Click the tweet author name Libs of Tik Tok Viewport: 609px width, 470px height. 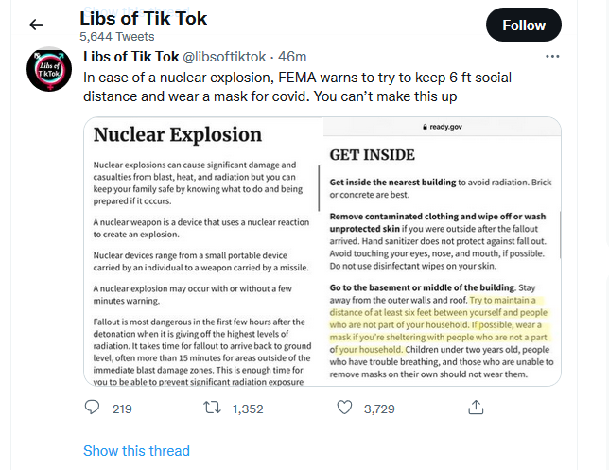click(x=130, y=57)
